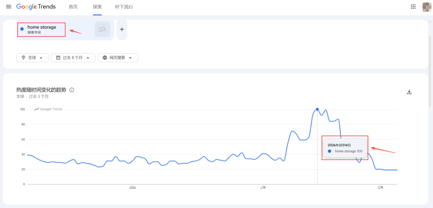This screenshot has width=433, height=208.
Task: Click the 二月 label on time axis
Action: point(263,188)
